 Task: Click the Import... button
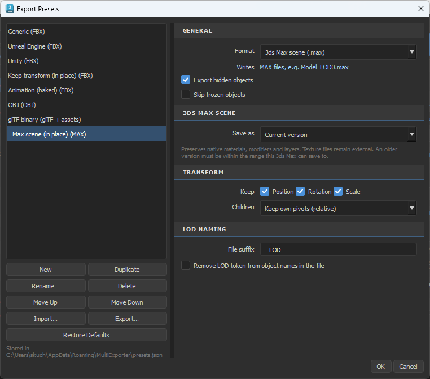coord(46,319)
